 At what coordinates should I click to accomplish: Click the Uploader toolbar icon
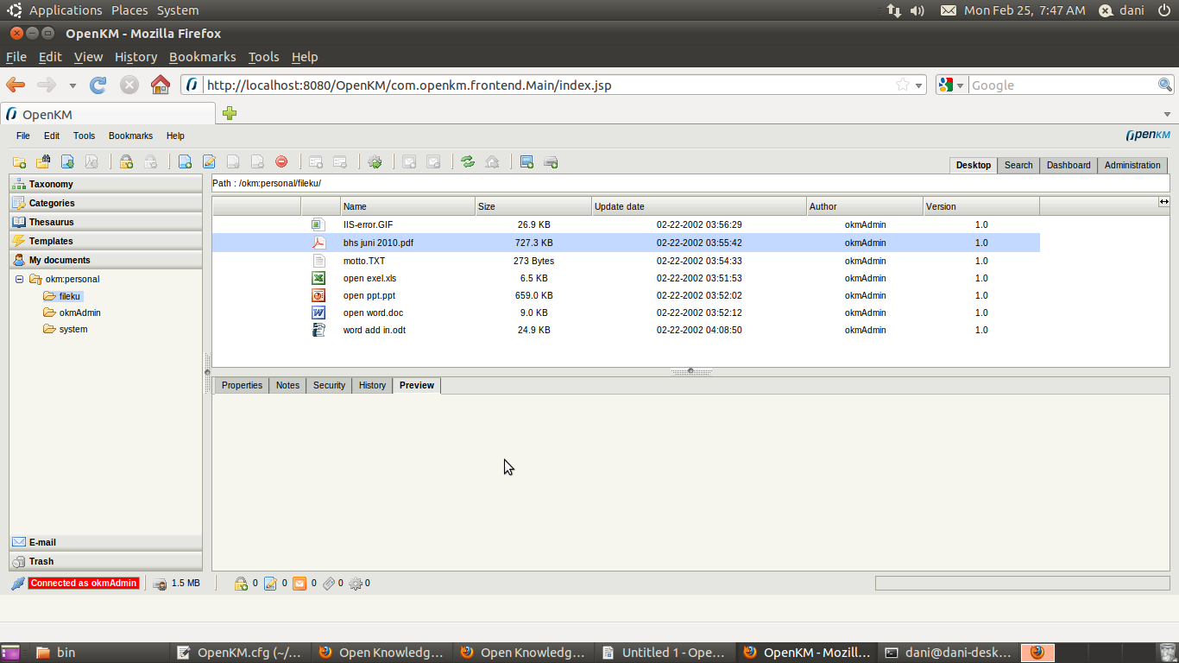point(551,161)
